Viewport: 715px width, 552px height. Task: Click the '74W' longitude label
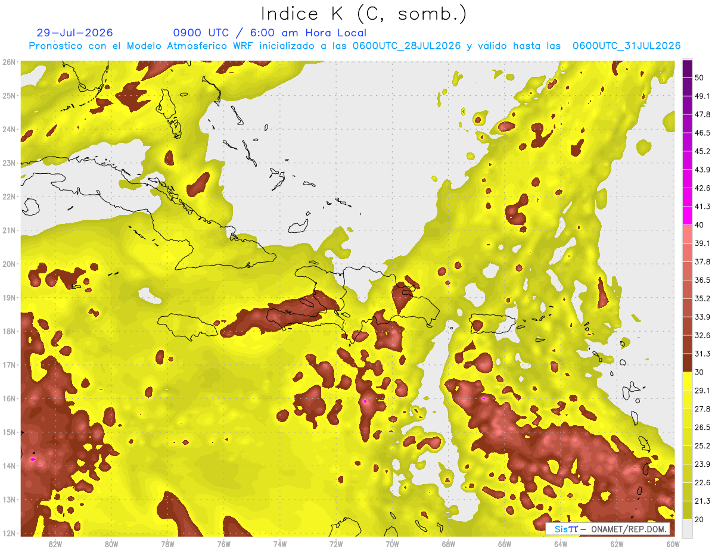pos(280,544)
